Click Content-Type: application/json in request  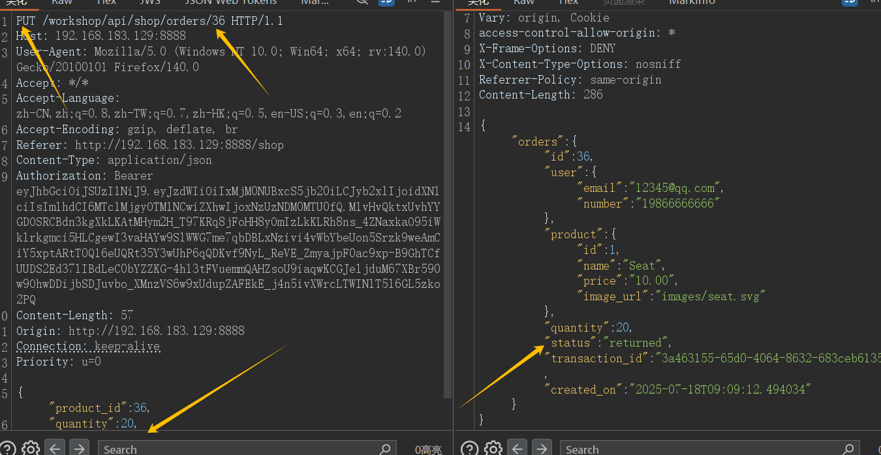[x=114, y=160]
